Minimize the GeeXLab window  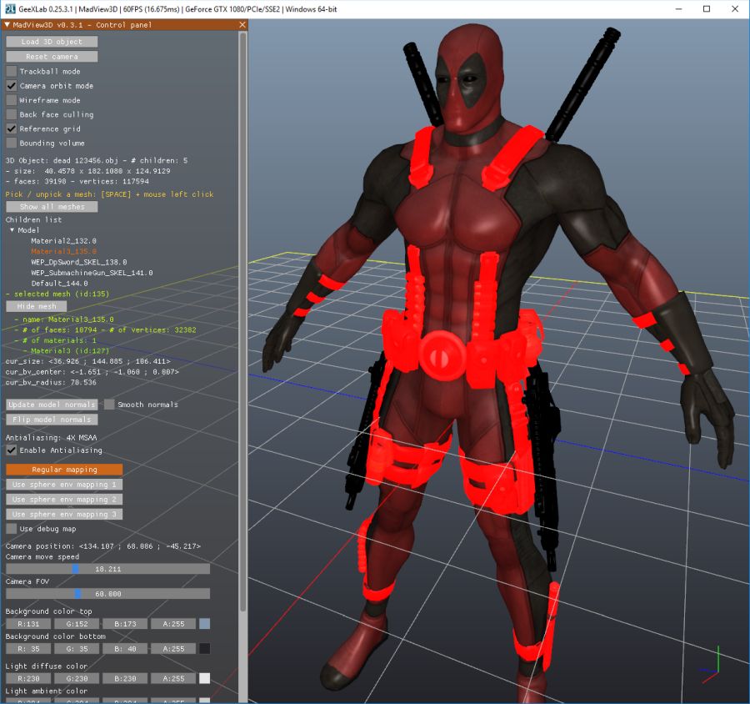click(x=678, y=8)
